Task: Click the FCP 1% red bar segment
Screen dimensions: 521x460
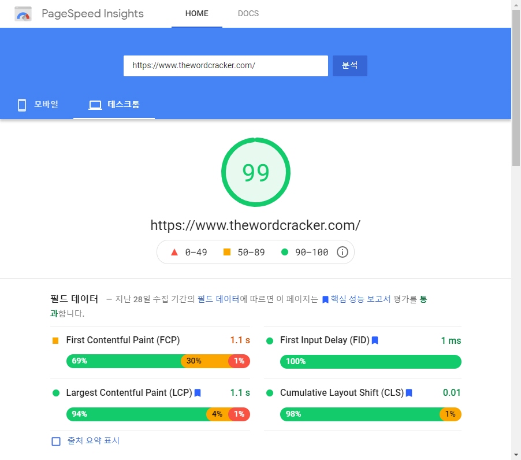Action: click(x=239, y=361)
